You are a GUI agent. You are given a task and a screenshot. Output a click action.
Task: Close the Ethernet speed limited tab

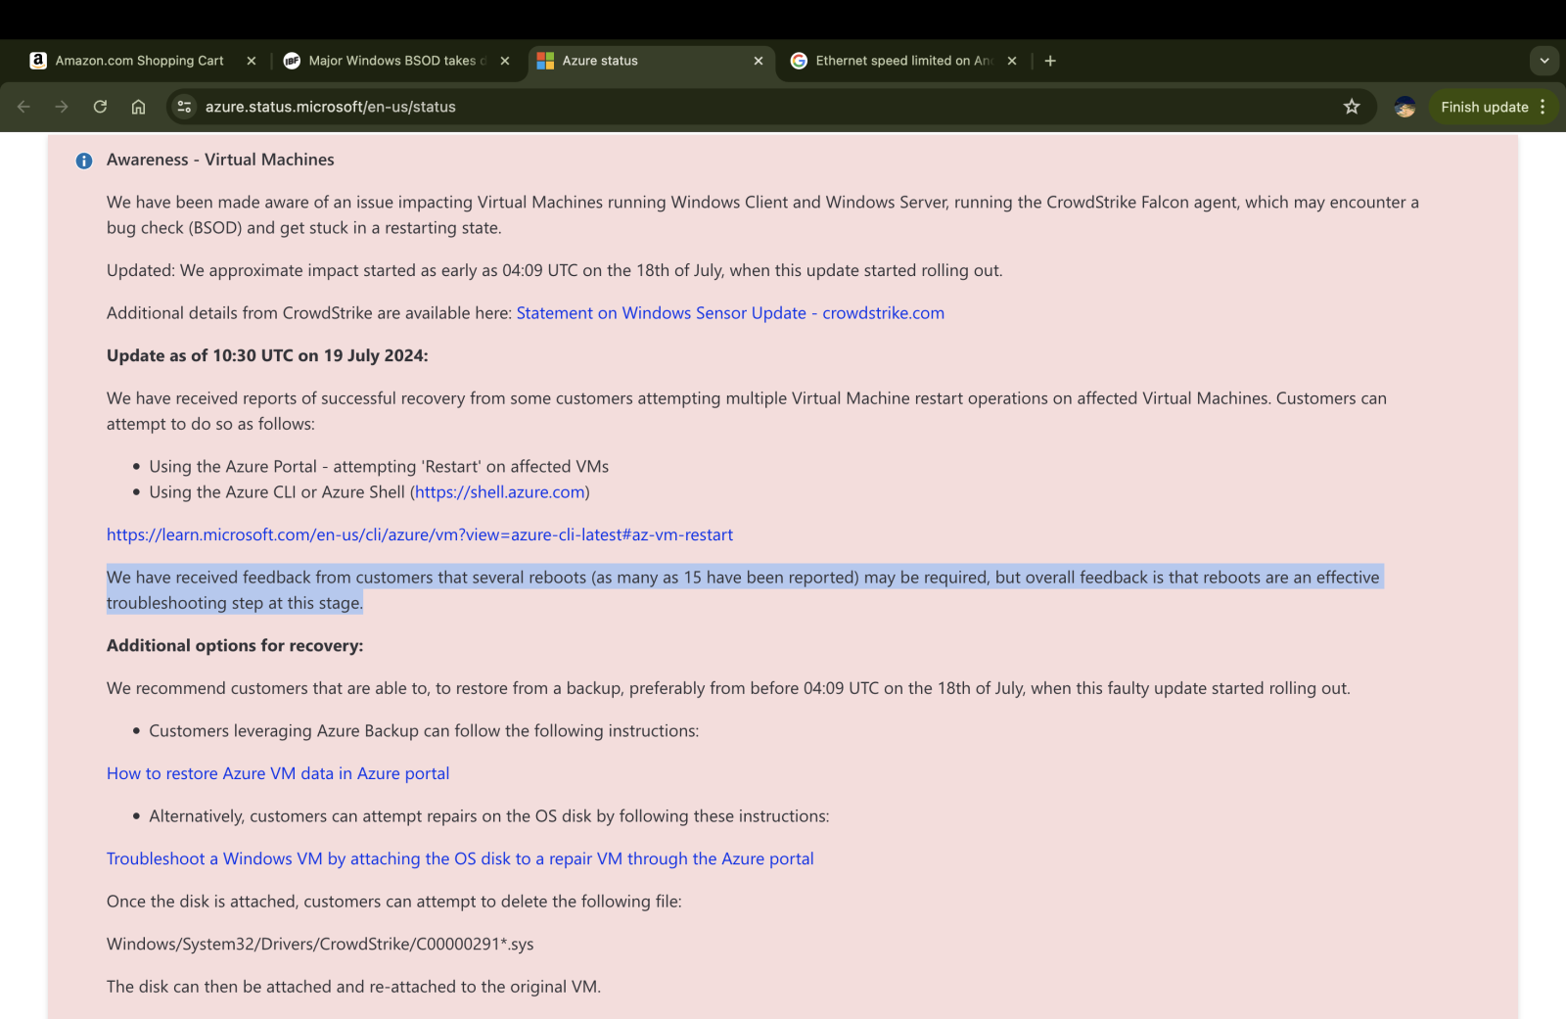pyautogui.click(x=1012, y=61)
